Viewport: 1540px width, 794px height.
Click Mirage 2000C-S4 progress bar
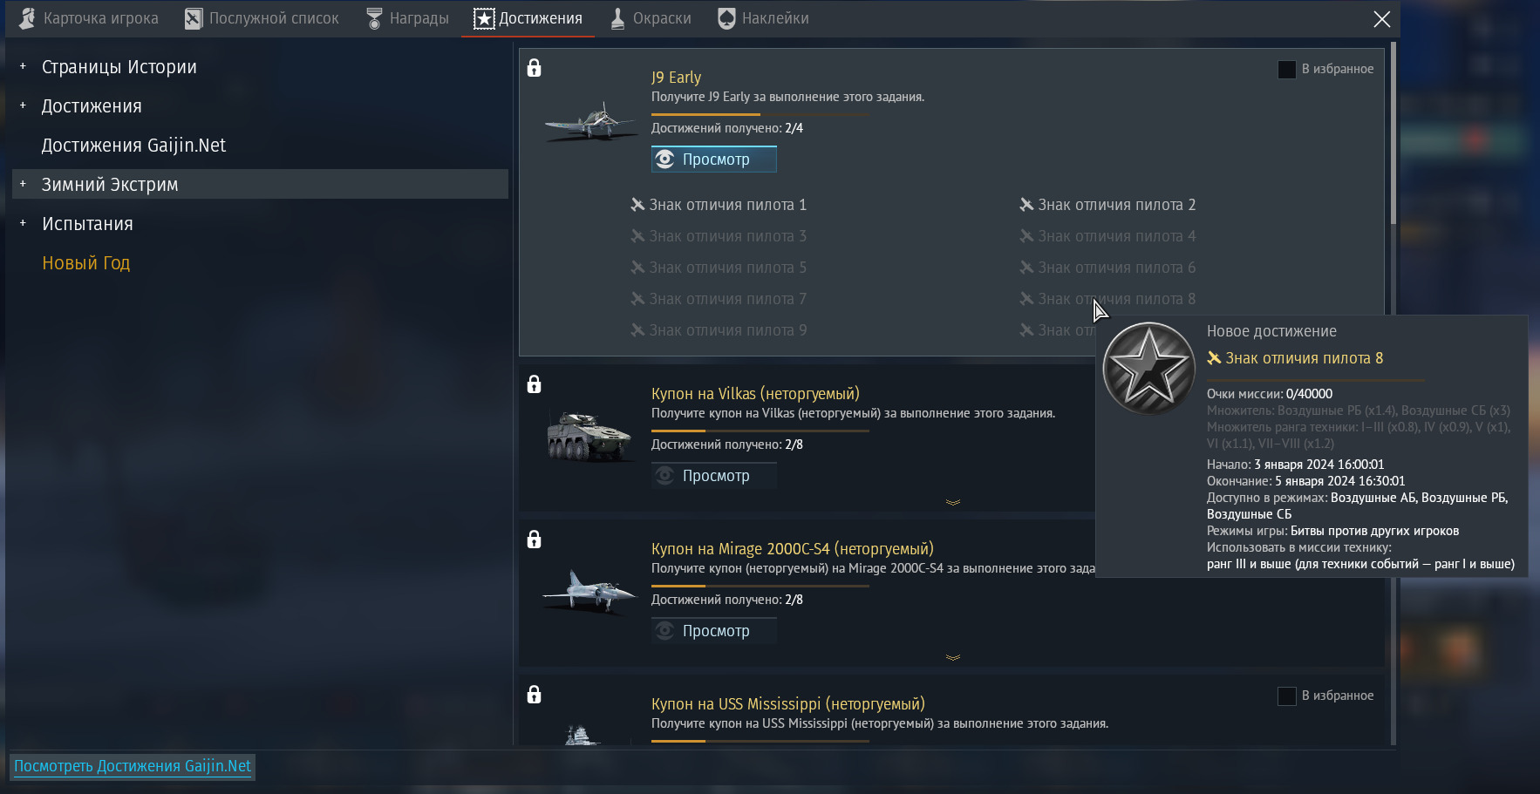pos(760,586)
